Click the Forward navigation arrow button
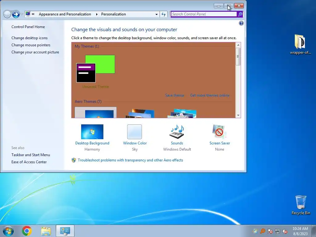Image resolution: width=316 pixels, height=237 pixels. (x=16, y=14)
